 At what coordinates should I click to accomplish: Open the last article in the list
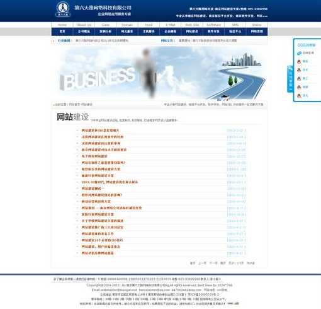point(98,253)
